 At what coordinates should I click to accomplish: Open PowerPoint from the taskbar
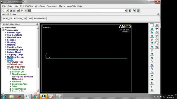[51, 97]
